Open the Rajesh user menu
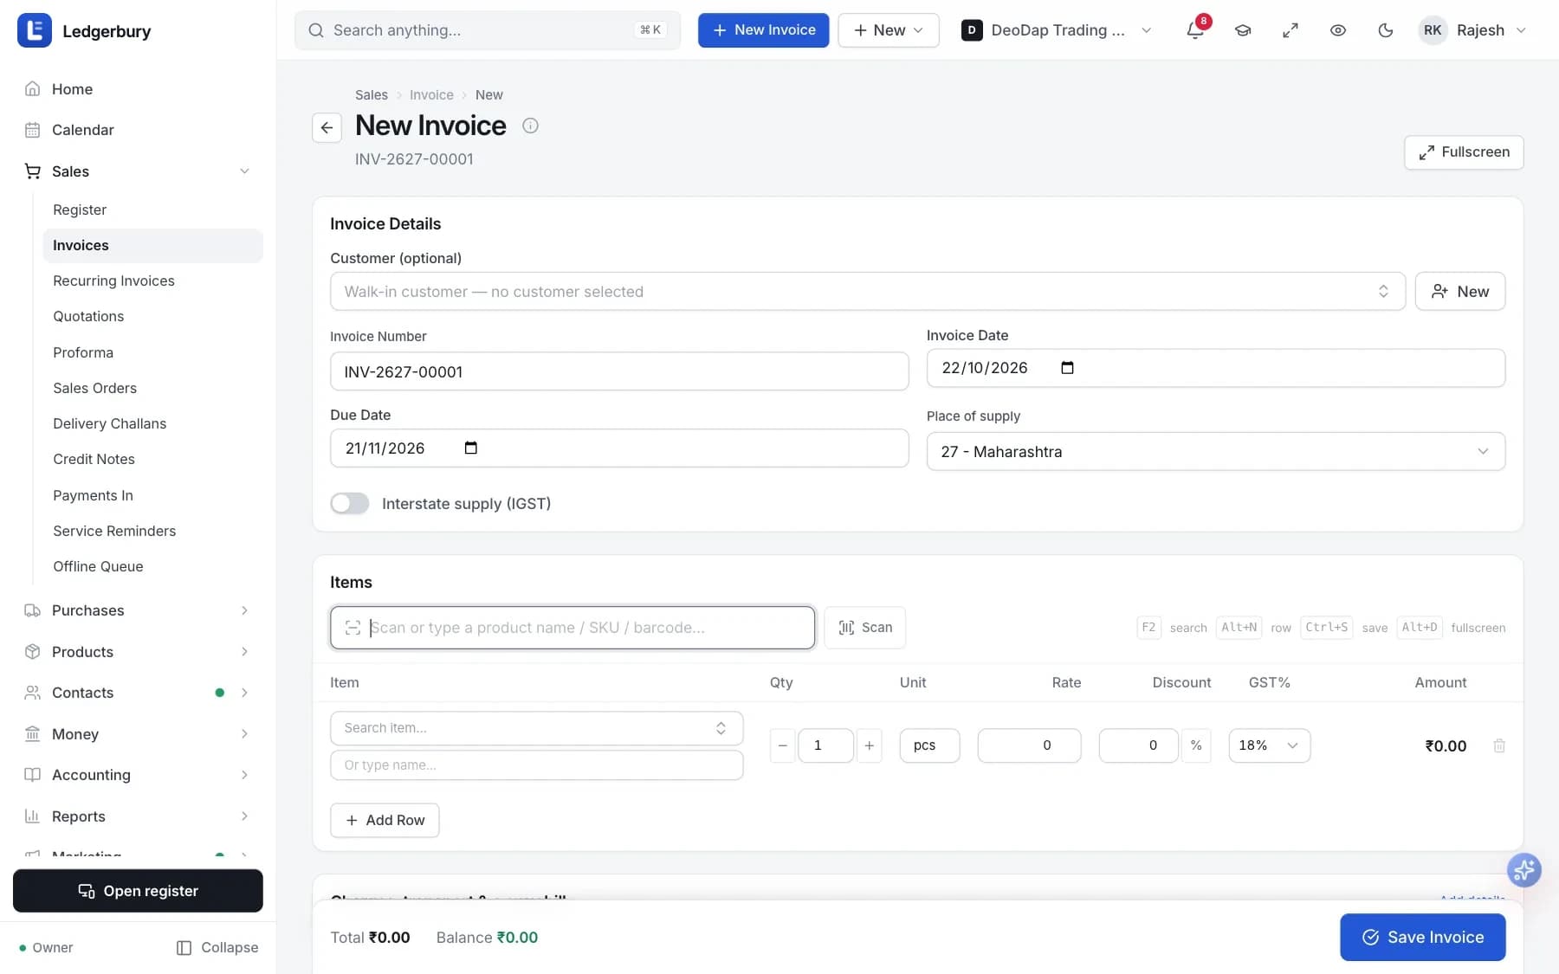 [1472, 30]
